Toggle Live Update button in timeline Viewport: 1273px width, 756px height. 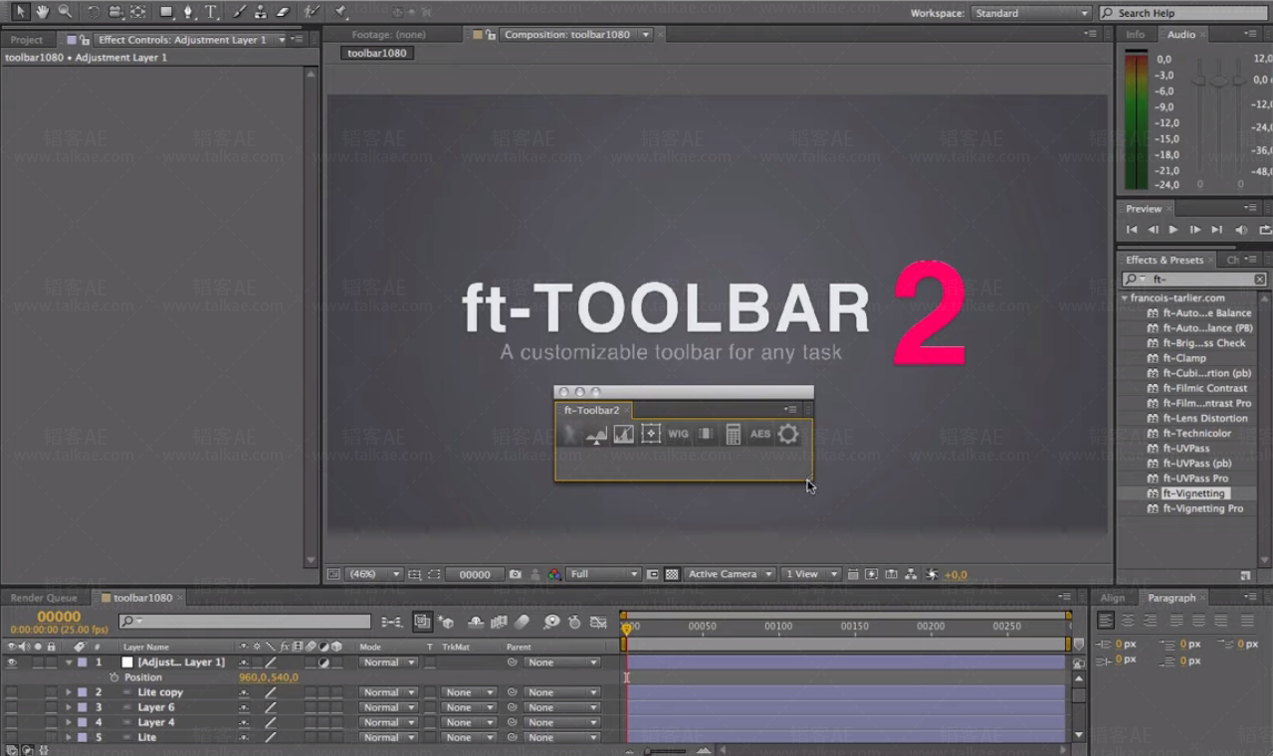(422, 622)
